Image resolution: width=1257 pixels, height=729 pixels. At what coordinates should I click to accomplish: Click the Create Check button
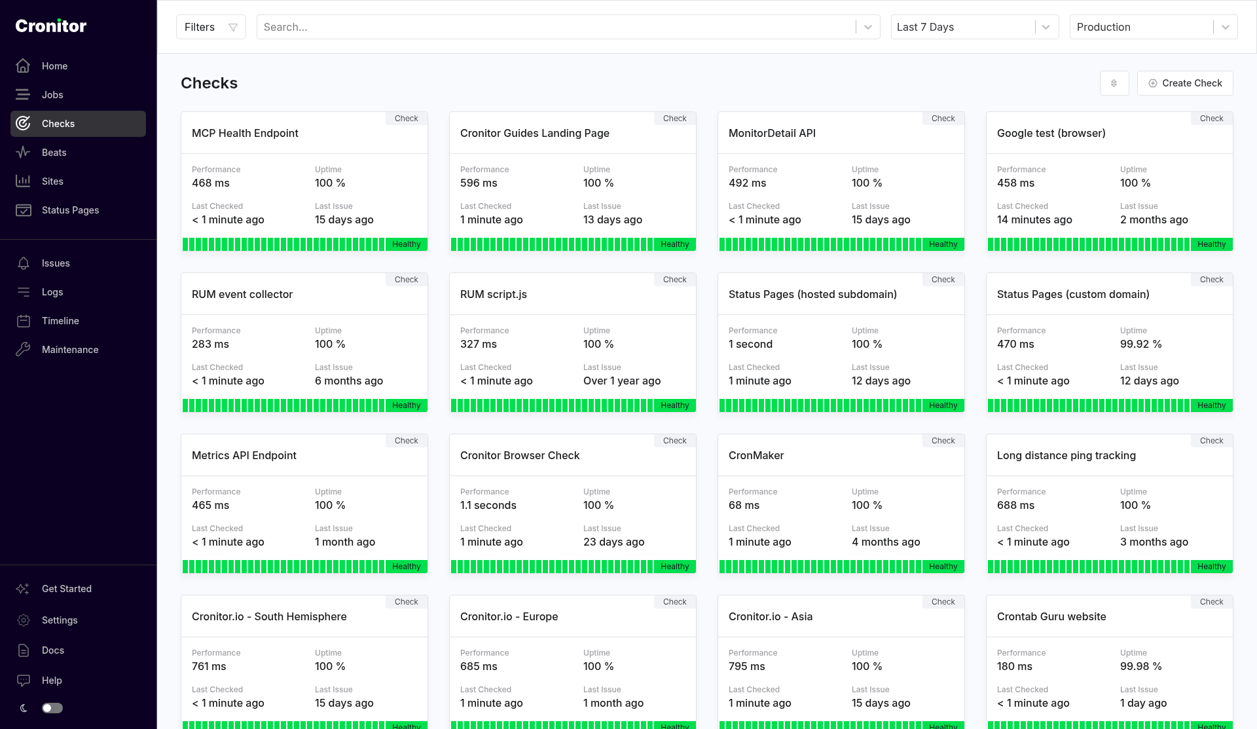point(1185,83)
